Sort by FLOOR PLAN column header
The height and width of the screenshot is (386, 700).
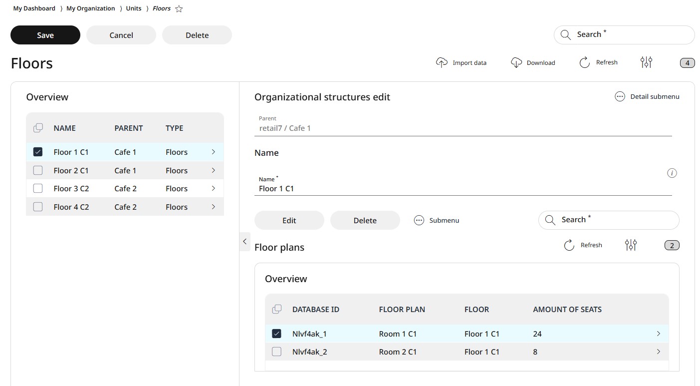pos(402,310)
